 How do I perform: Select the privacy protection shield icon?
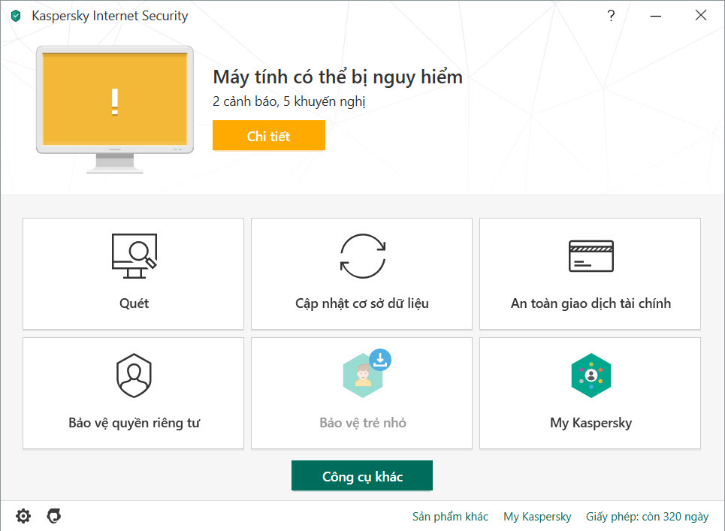click(x=134, y=376)
